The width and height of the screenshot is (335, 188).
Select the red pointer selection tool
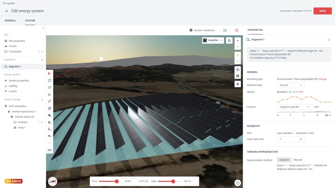(49, 73)
